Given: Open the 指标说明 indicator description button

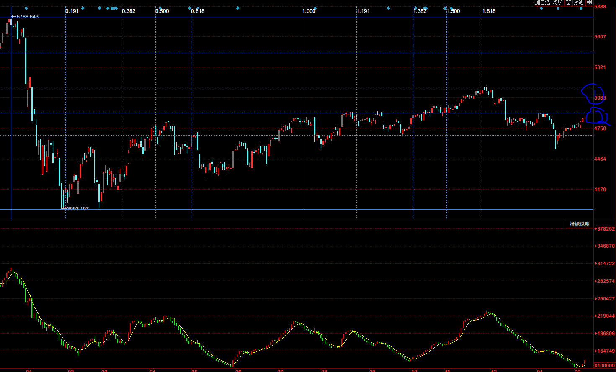Looking at the screenshot, I should (580, 224).
